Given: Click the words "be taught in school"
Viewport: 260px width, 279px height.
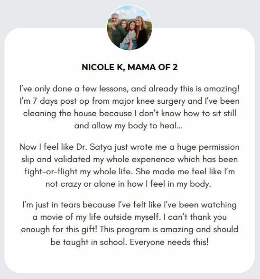Looking at the screenshot, I should point(89,243).
